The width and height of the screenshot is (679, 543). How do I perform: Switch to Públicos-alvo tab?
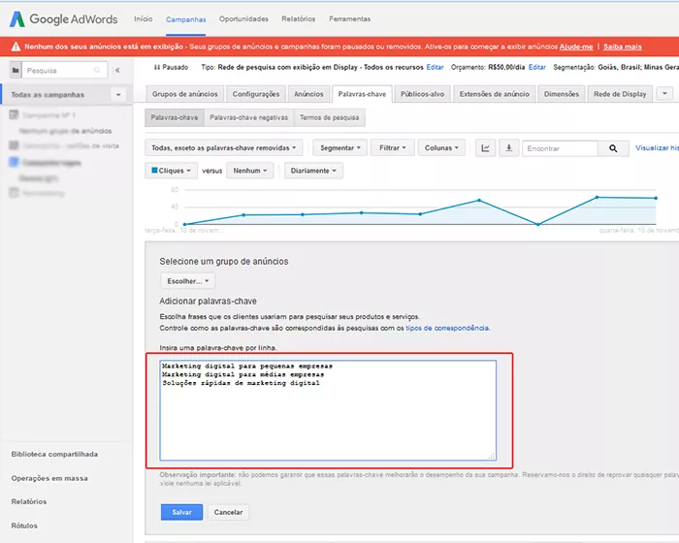pos(422,94)
